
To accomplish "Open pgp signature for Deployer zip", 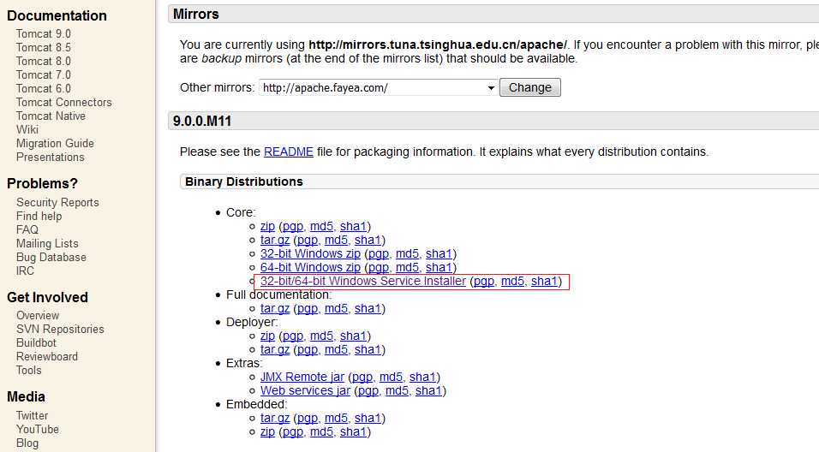I will coord(292,336).
